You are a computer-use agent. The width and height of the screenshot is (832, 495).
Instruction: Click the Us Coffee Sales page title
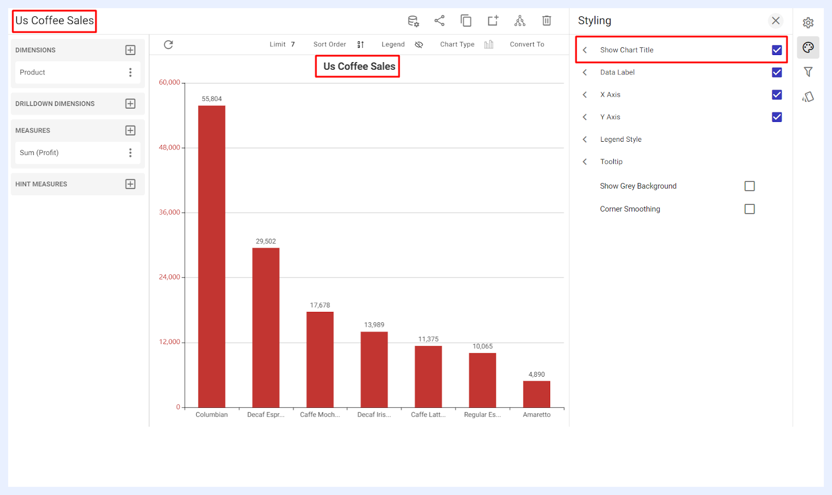pos(55,20)
